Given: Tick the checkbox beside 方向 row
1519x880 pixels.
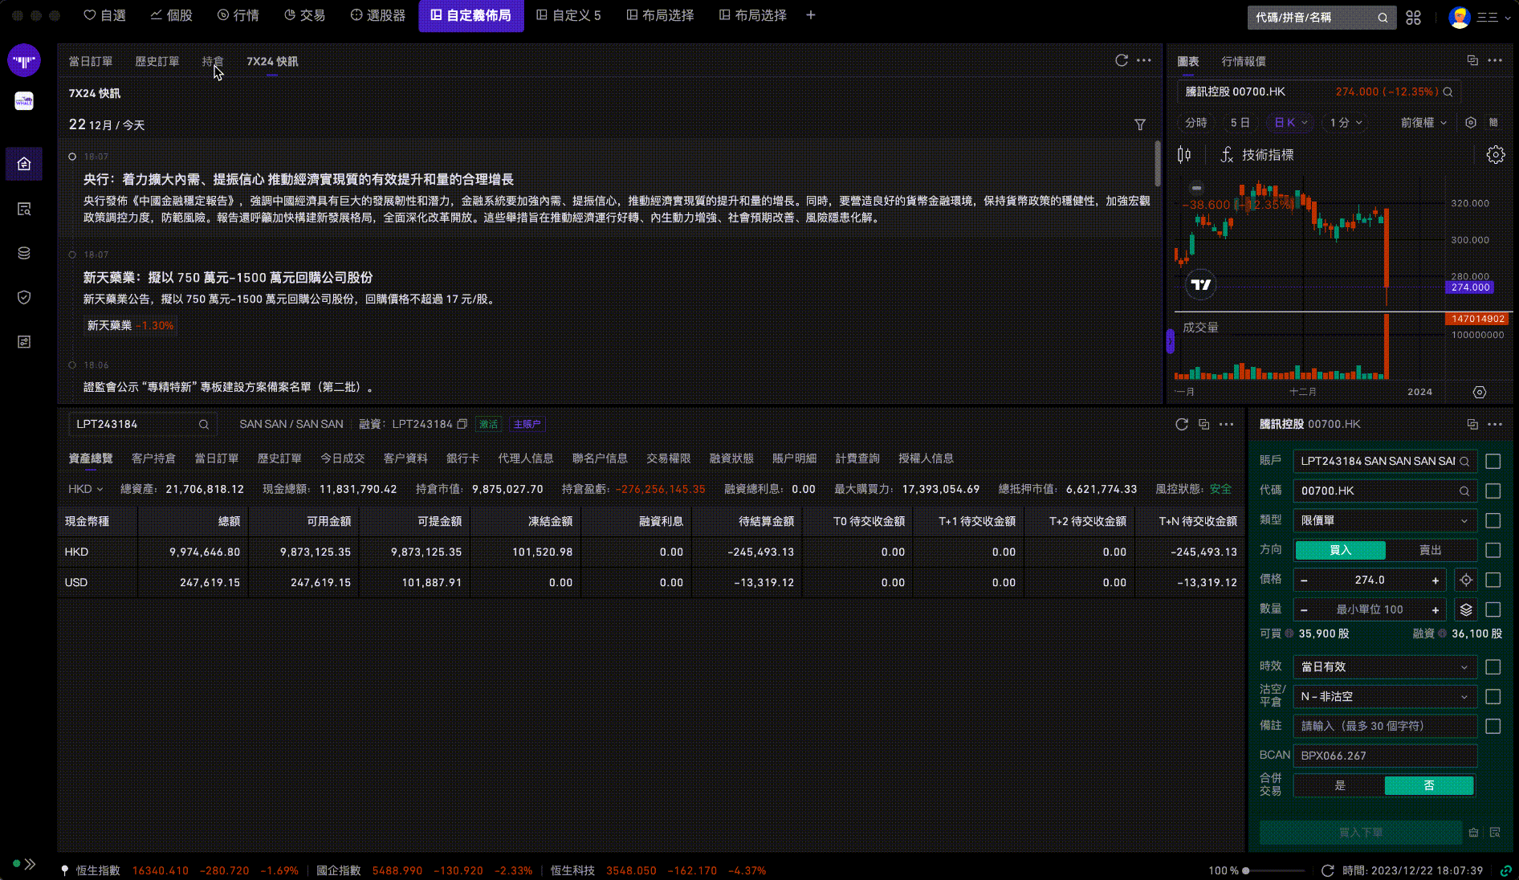Looking at the screenshot, I should pos(1493,550).
